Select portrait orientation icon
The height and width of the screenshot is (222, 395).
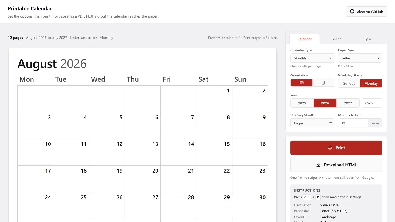point(323,82)
